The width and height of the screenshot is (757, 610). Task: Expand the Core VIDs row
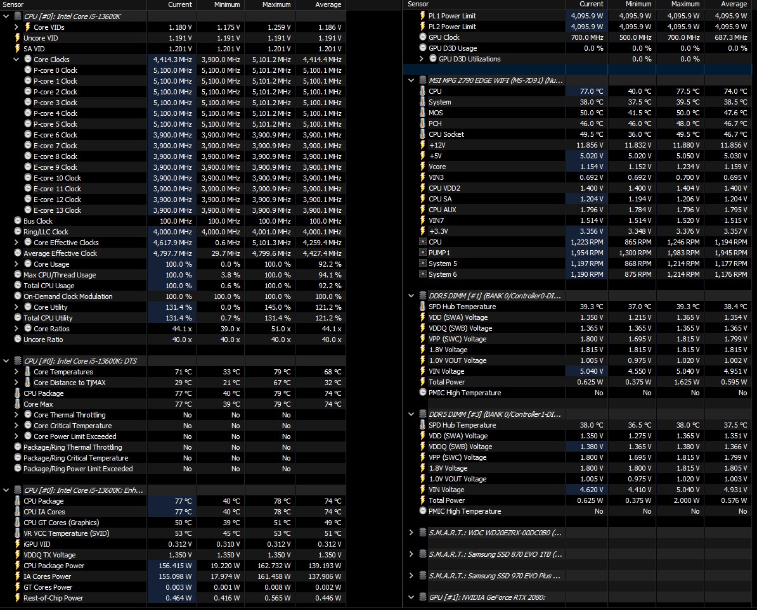(16, 27)
